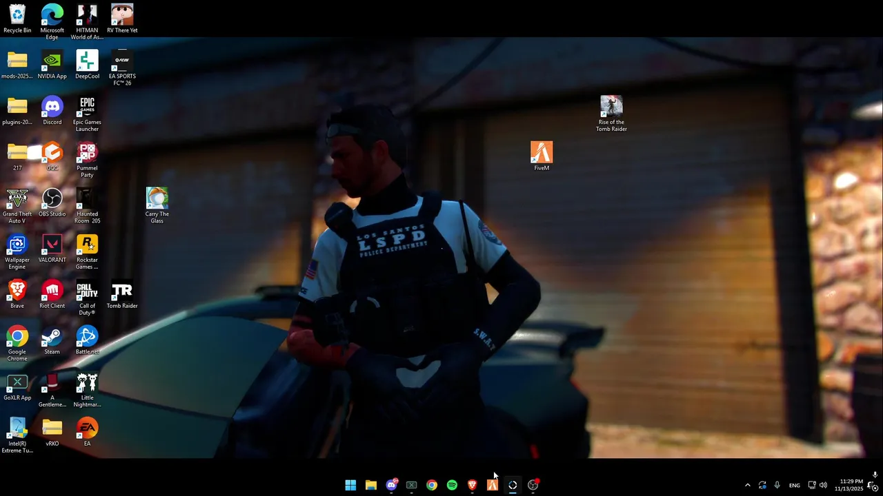Viewport: 883px width, 496px height.
Task: Select the Little Nightmares desktop icon
Action: click(x=87, y=390)
